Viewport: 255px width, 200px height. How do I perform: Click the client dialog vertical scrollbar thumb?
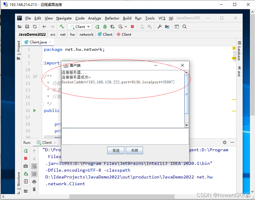(187, 94)
